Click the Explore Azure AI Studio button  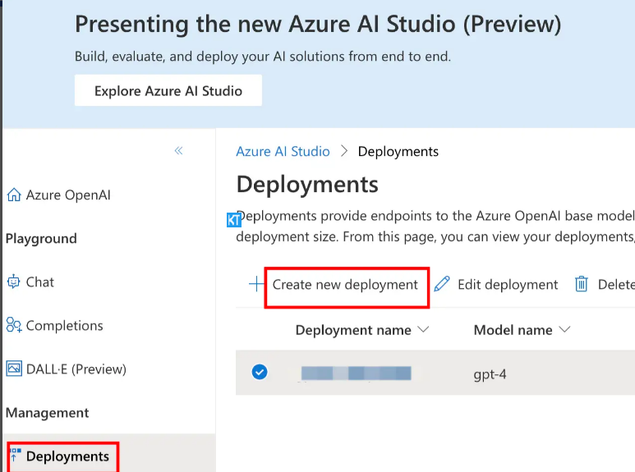pyautogui.click(x=168, y=90)
